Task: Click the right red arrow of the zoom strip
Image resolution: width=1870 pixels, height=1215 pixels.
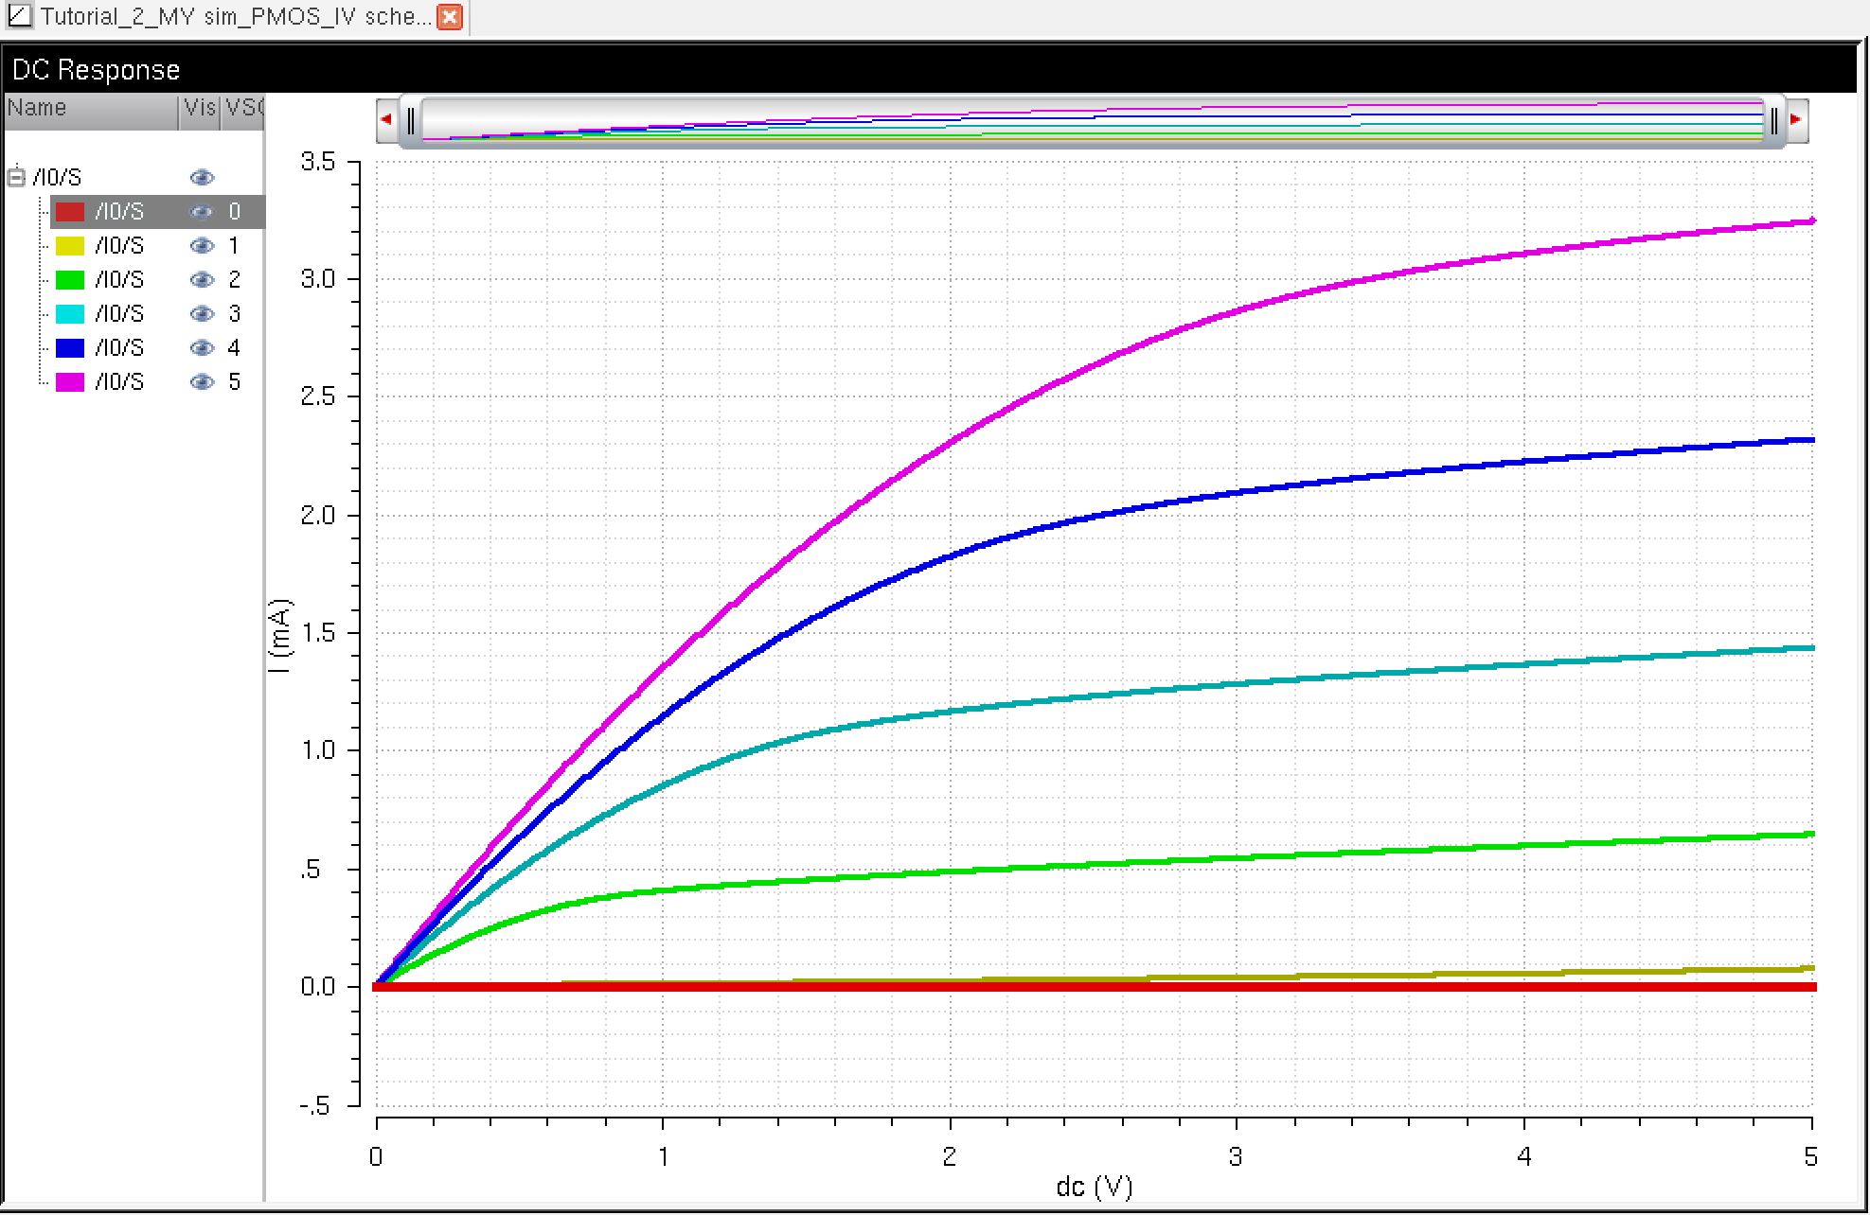Action: coord(1796,120)
